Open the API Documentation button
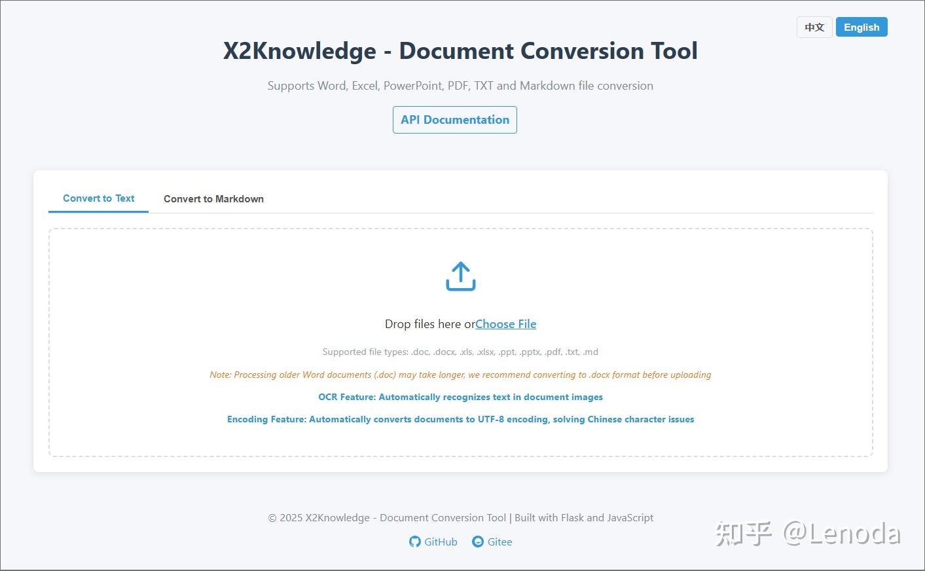 455,120
